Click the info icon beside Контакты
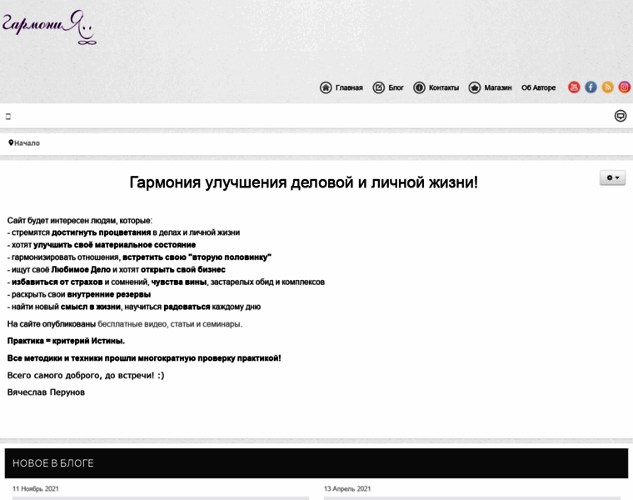 click(419, 87)
